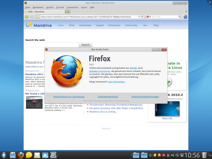
Task: Click the green back arrow in Firefox
Action: [x=27, y=17]
